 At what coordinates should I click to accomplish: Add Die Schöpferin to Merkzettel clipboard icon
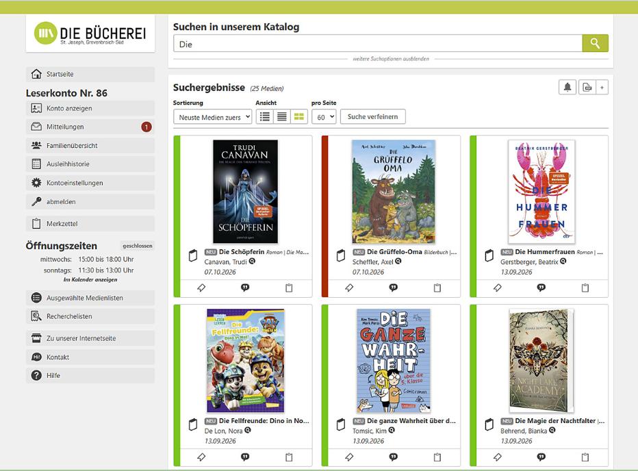point(289,288)
